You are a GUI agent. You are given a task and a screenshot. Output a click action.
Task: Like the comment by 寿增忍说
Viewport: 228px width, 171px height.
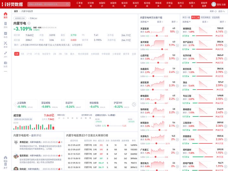(x=59, y=142)
